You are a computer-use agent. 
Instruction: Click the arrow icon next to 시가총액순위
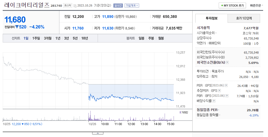tap(216, 33)
